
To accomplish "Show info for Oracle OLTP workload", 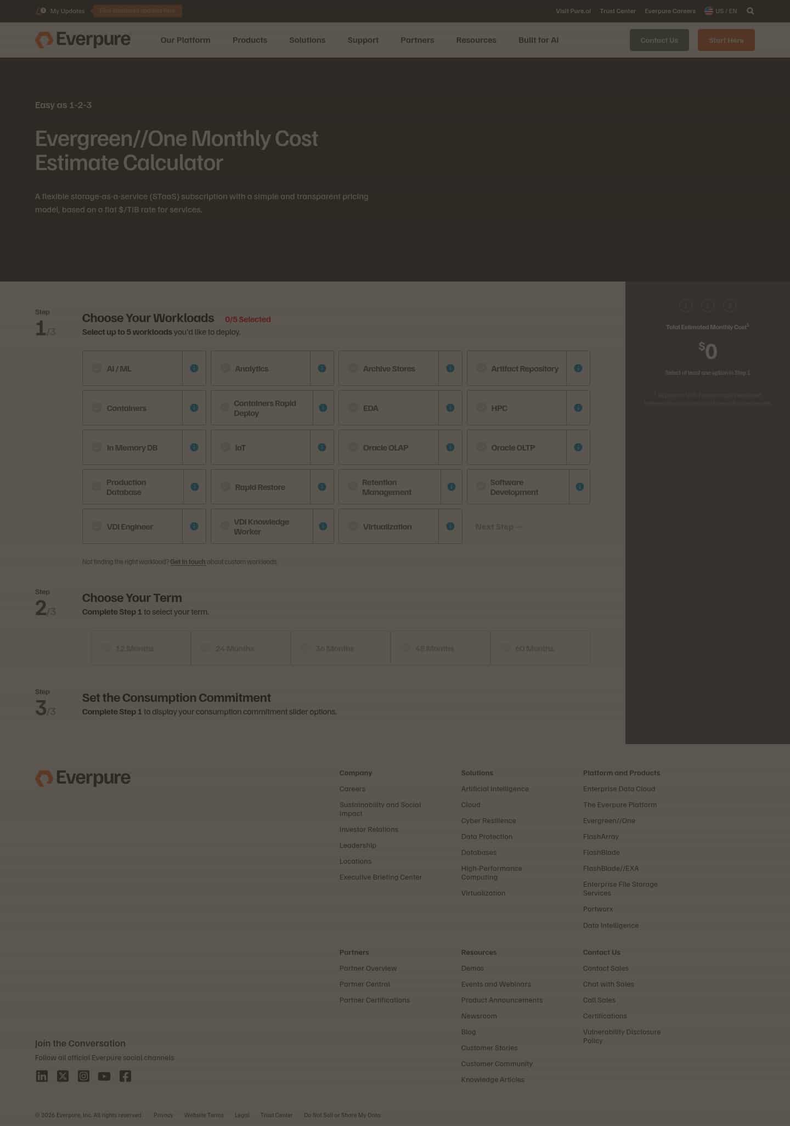I will pos(578,447).
